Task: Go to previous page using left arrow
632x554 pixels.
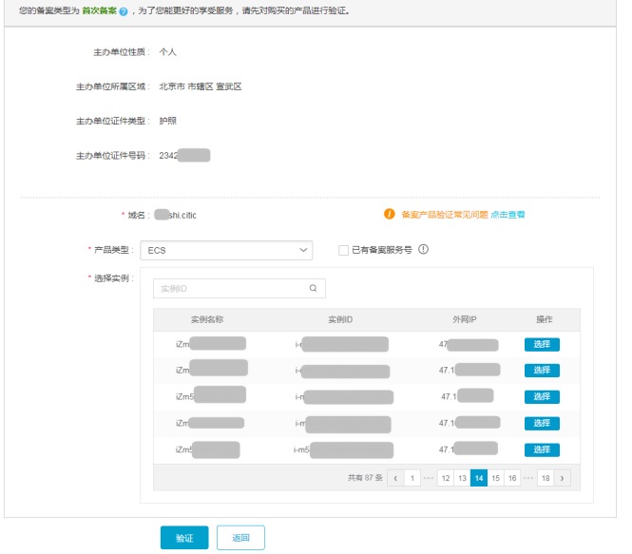Action: pyautogui.click(x=395, y=478)
